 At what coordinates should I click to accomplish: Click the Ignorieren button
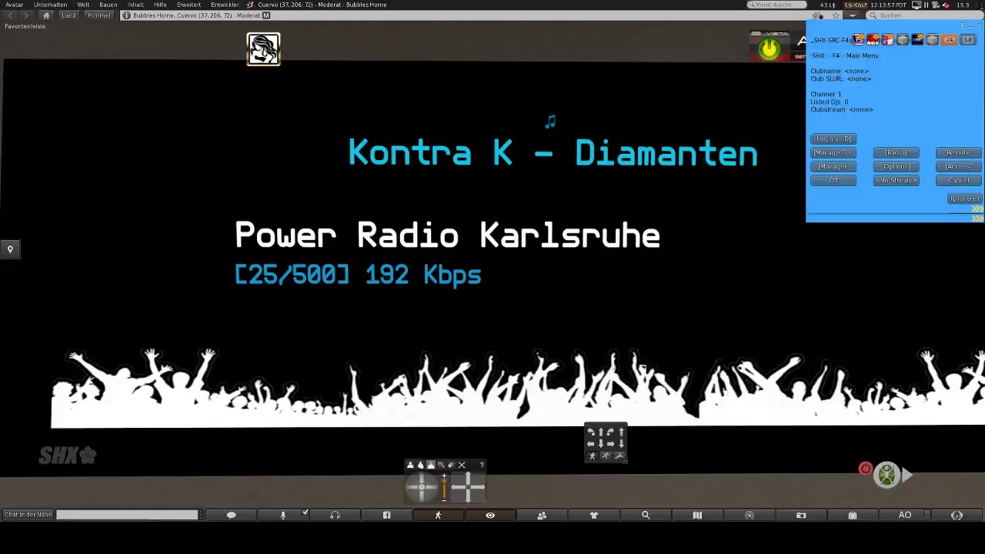pyautogui.click(x=964, y=199)
